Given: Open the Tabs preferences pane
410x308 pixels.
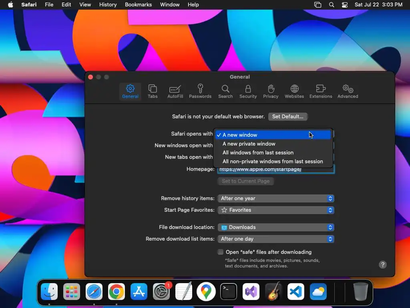Looking at the screenshot, I should coord(153,91).
